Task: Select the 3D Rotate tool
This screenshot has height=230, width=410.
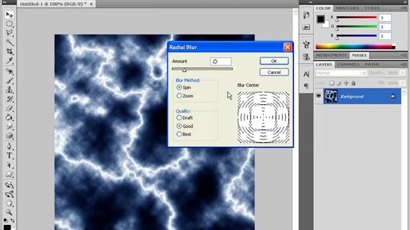Action: coord(9,185)
